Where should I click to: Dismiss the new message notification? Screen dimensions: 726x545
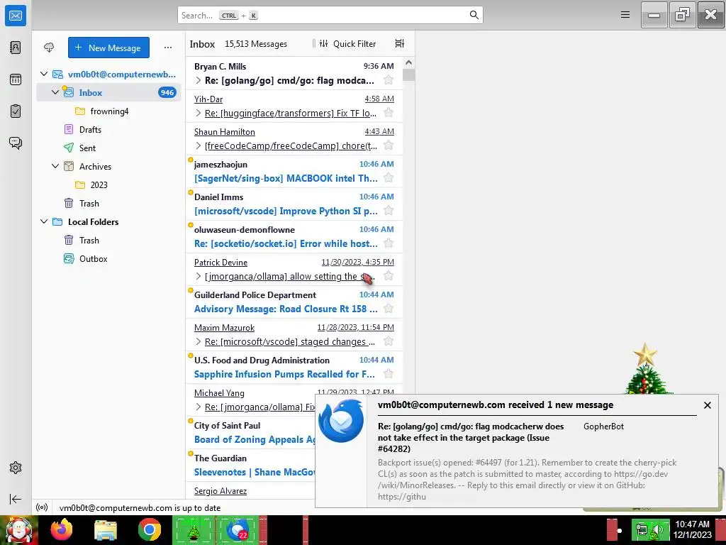[707, 405]
